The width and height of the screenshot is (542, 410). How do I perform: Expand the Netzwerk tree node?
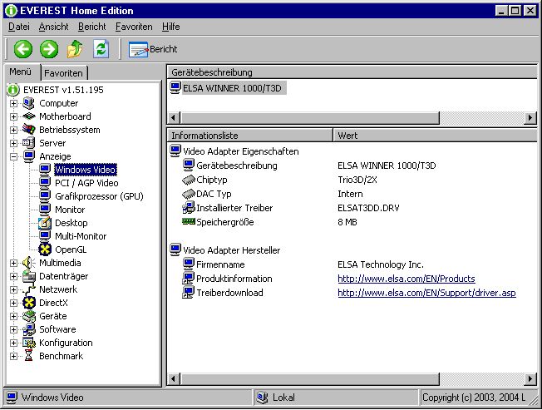13,289
